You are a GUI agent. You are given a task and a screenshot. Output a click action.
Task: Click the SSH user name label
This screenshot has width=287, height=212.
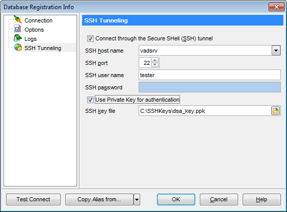pos(105,75)
